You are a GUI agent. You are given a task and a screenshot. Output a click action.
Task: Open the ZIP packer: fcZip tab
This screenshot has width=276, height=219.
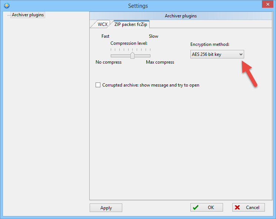(131, 24)
